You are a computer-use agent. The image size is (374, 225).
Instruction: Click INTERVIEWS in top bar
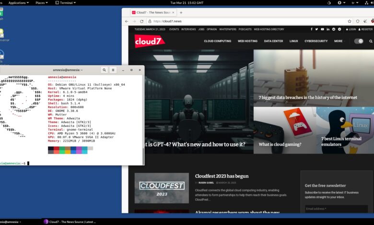[188, 29]
